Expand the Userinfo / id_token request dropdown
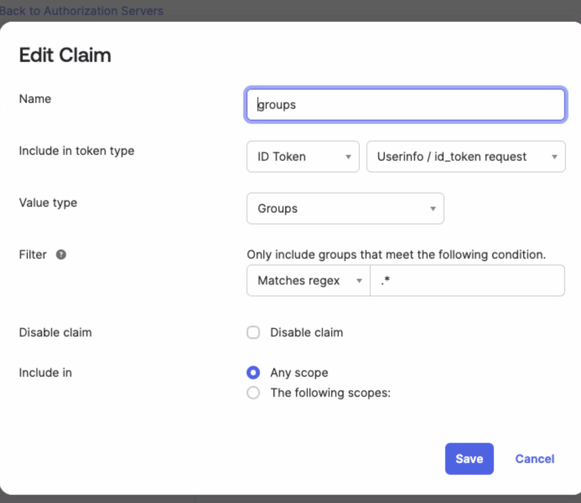 click(466, 156)
